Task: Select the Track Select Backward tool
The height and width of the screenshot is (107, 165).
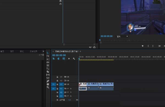Action: pyautogui.click(x=48, y=59)
